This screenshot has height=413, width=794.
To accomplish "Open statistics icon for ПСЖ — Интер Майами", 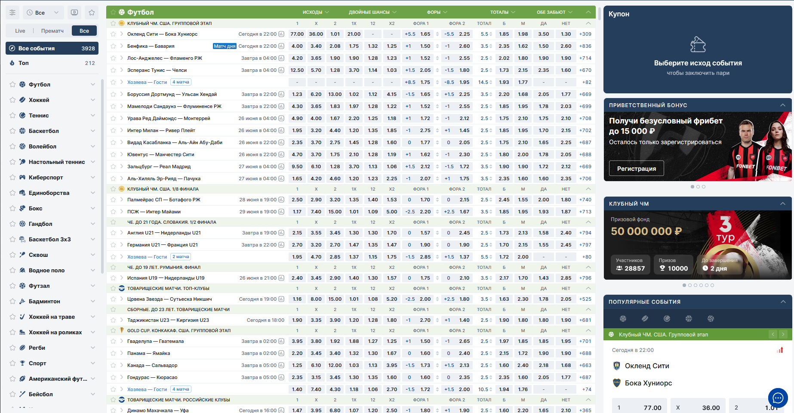I will (x=281, y=212).
